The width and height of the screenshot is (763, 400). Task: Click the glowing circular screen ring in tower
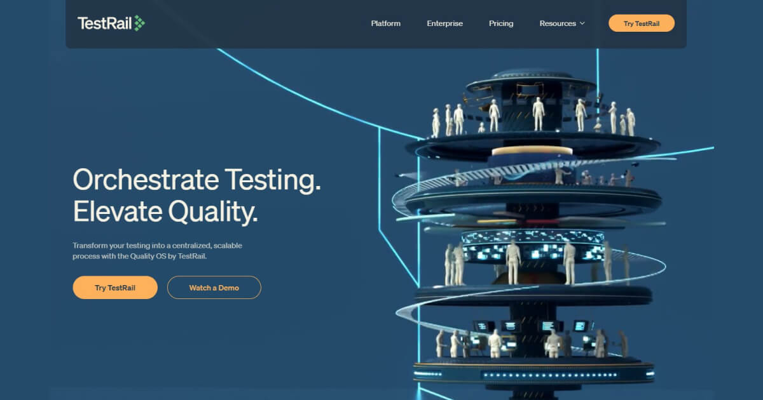[x=532, y=246]
